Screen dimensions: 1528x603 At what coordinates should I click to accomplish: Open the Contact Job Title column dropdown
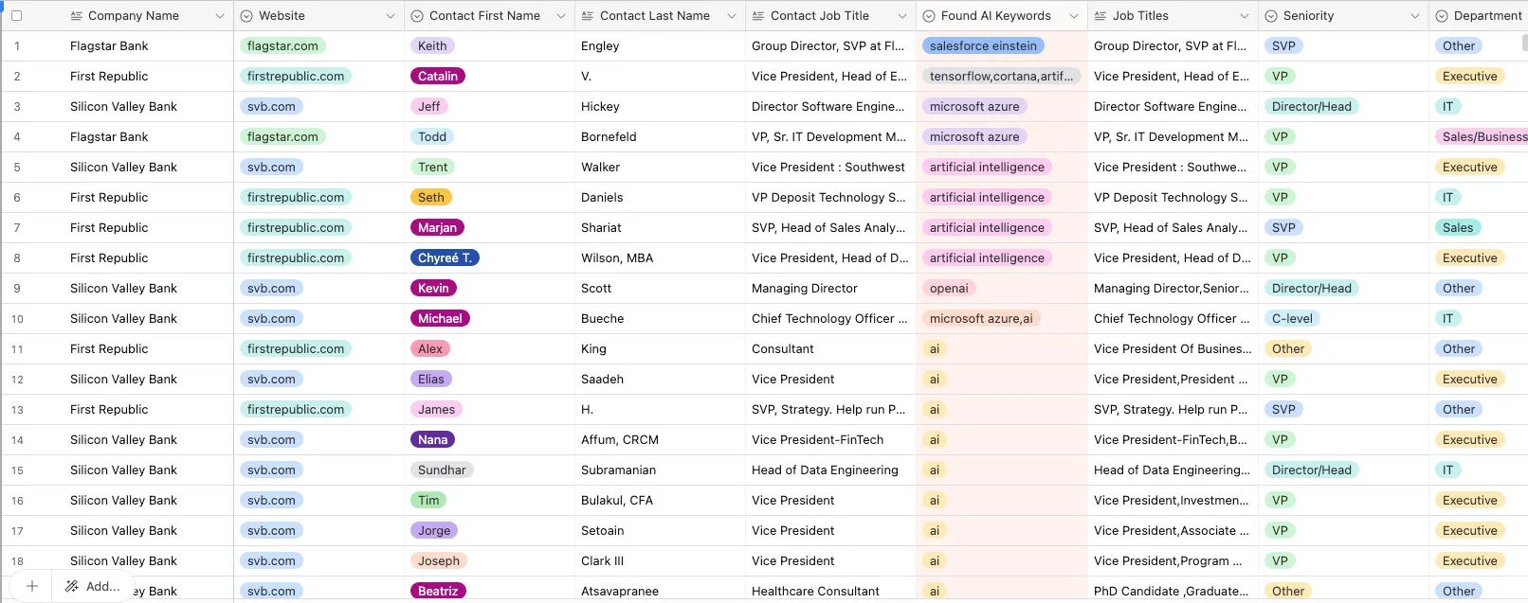click(x=902, y=16)
